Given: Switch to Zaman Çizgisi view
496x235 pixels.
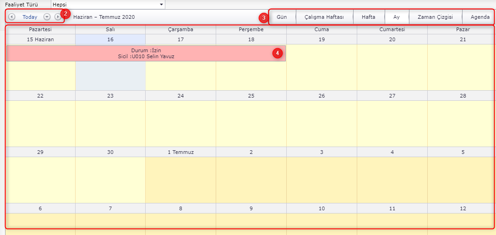Looking at the screenshot, I should pyautogui.click(x=435, y=17).
